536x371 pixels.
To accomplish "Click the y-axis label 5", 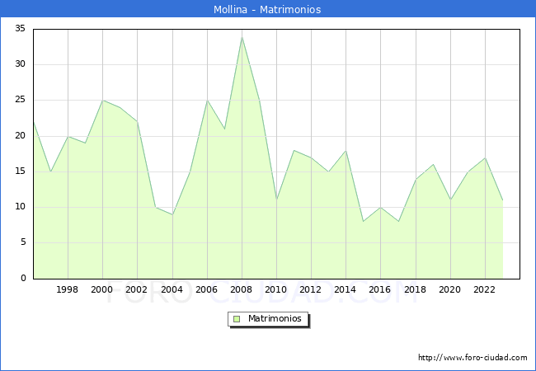I will [23, 242].
